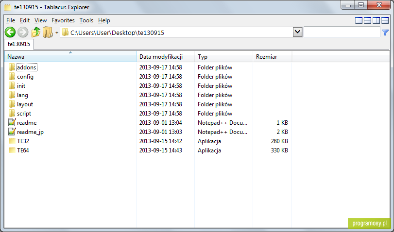Viewport: 394px width, 232px height.
Task: Open the folder tree icon in toolbar
Action: [x=48, y=33]
